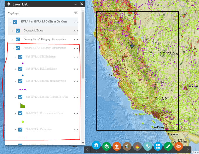This screenshot has width=199, height=154.
Task: Collapse Communication Sites legend
Action: [16, 113]
